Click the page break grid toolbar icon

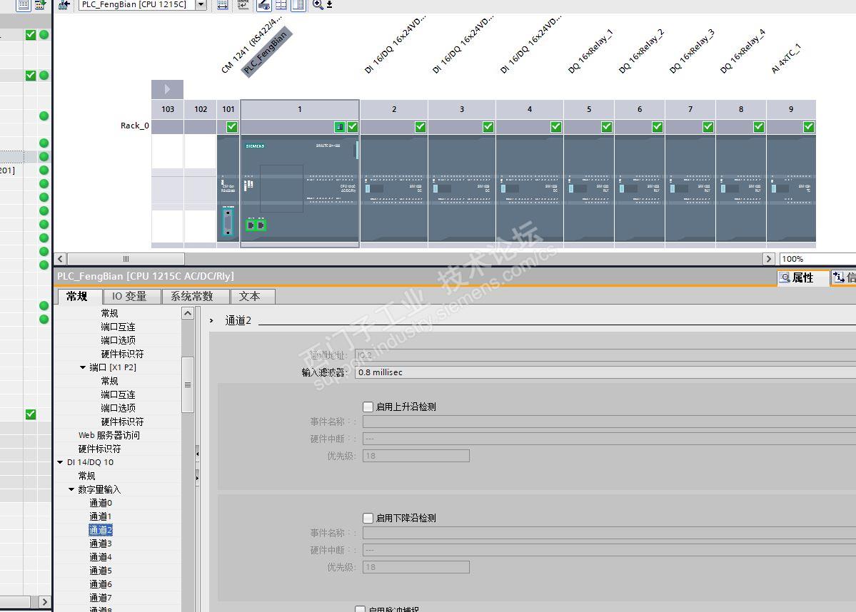tap(281, 5)
